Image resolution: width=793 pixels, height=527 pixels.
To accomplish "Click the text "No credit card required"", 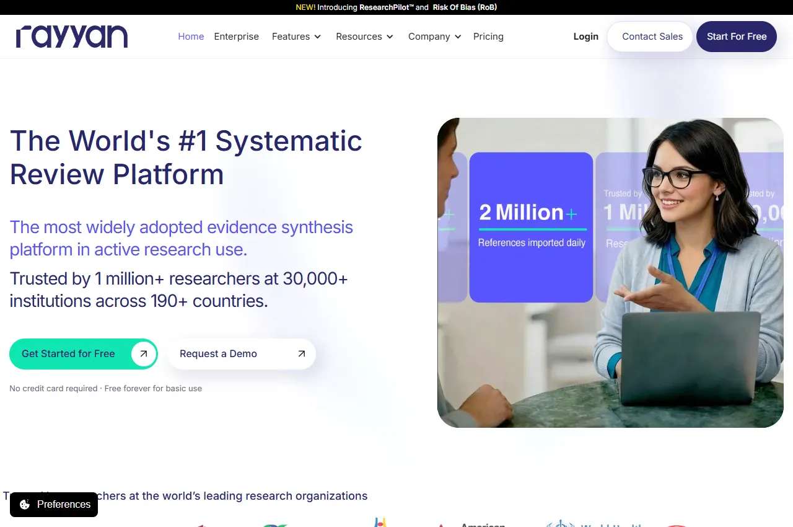I will [53, 389].
